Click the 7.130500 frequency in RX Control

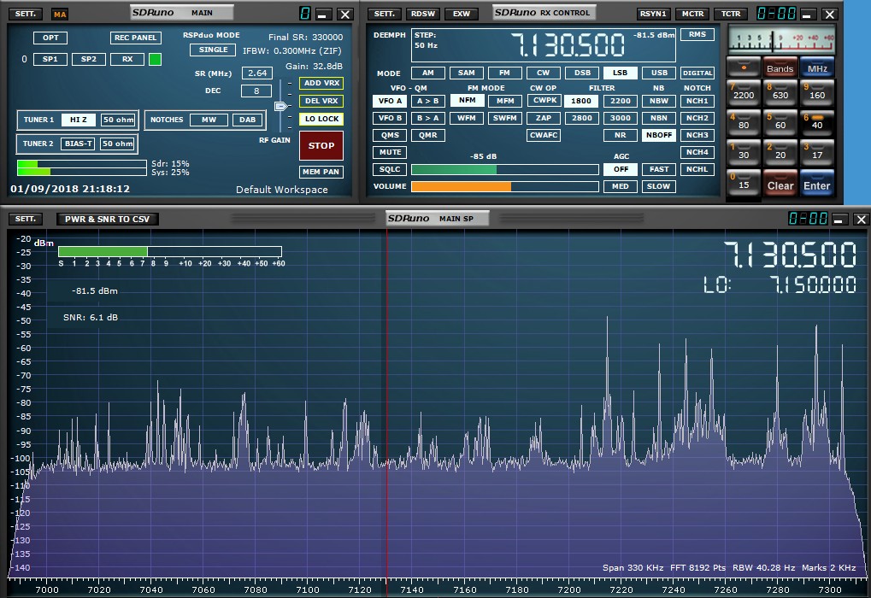click(568, 45)
